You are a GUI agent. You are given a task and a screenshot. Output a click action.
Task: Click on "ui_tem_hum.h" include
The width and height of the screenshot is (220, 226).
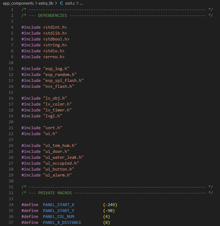click(60, 146)
